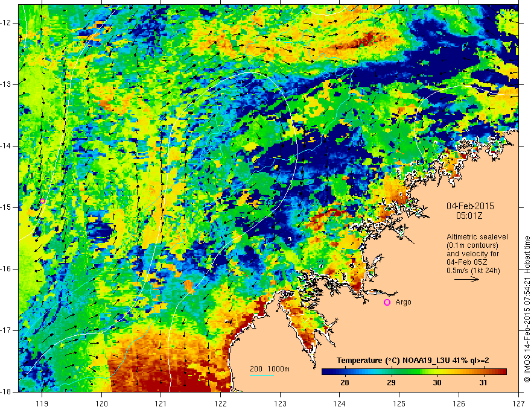Click latitude axis label -16
The image size is (531, 410).
coord(7,269)
